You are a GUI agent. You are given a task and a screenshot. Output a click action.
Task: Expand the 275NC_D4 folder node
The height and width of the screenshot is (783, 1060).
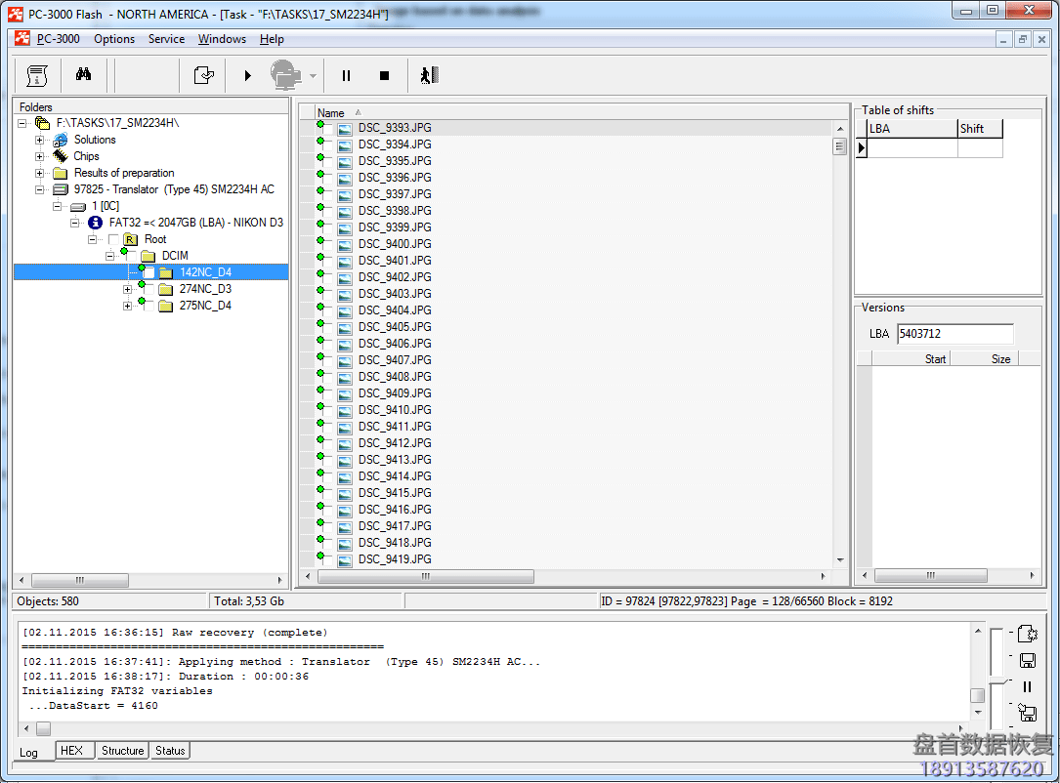tap(127, 306)
